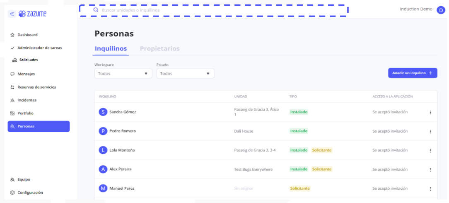This screenshot has width=449, height=203.
Task: Open three-dot menu for Manuel Perez
Action: coord(430,189)
